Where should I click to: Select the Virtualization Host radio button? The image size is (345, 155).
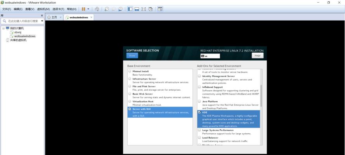pos(130,102)
